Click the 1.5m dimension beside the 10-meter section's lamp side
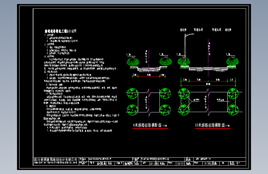The width and height of the screenshot is (268, 174). pyautogui.click(x=185, y=80)
